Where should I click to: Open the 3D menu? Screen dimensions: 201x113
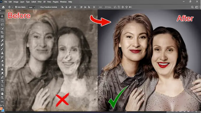44,2
